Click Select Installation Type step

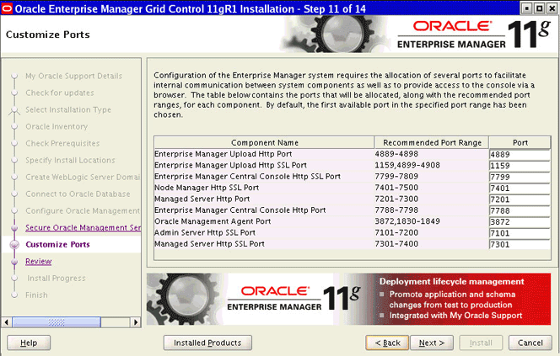coord(68,109)
